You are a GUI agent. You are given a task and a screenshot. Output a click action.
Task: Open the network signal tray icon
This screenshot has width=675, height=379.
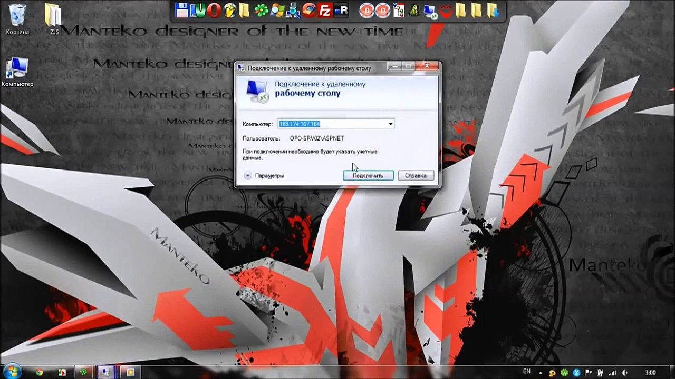612,373
